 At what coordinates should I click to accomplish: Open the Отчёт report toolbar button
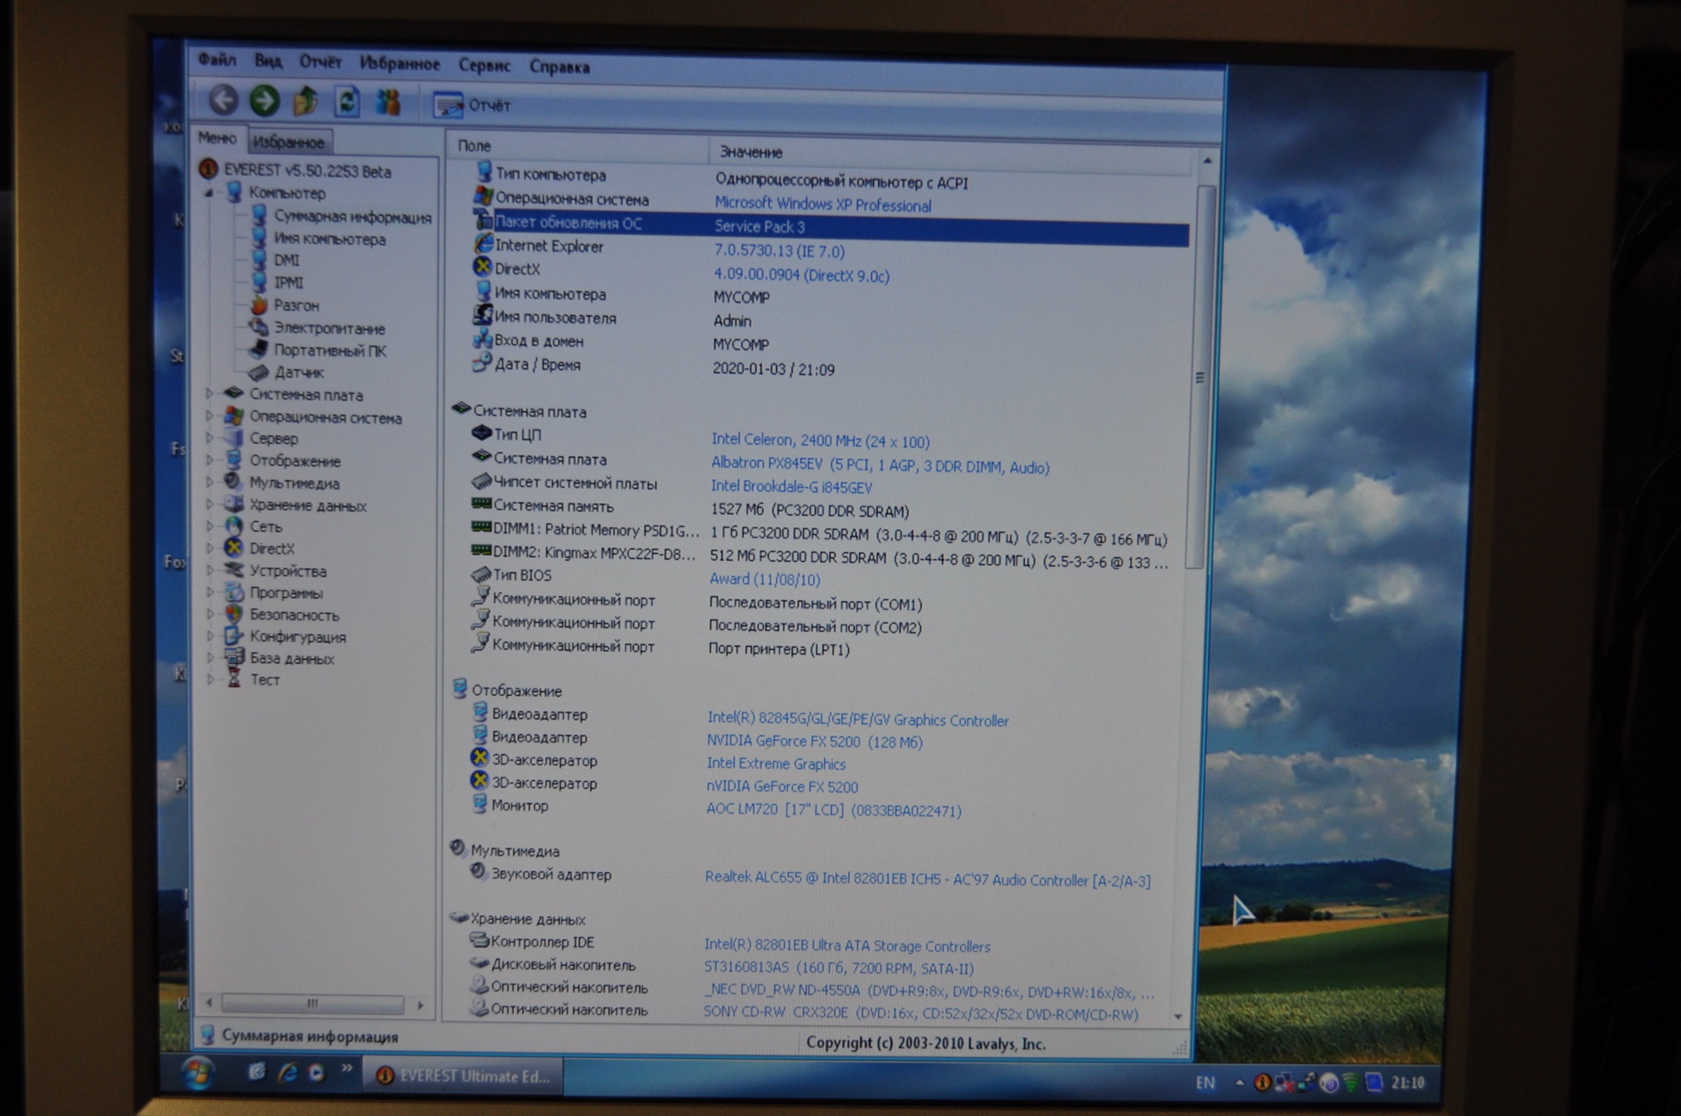coord(471,106)
